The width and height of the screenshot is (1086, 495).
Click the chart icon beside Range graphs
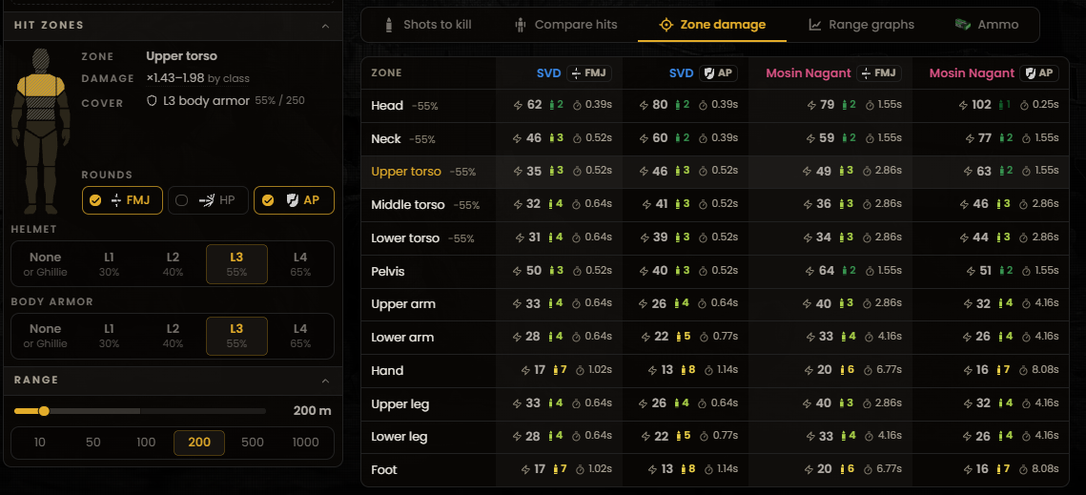(x=815, y=25)
